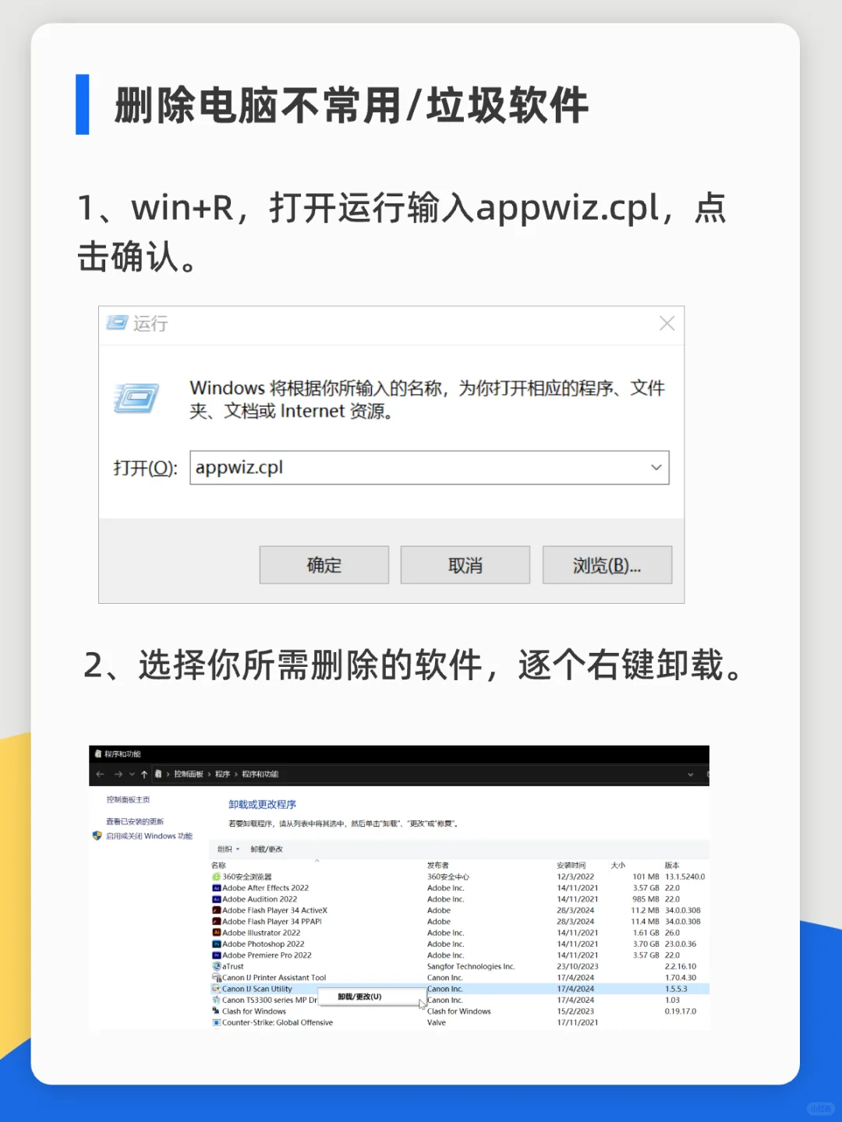Viewport: 842px width, 1122px height.
Task: Select the Canon IJ Scan Utility icon
Action: tap(218, 988)
